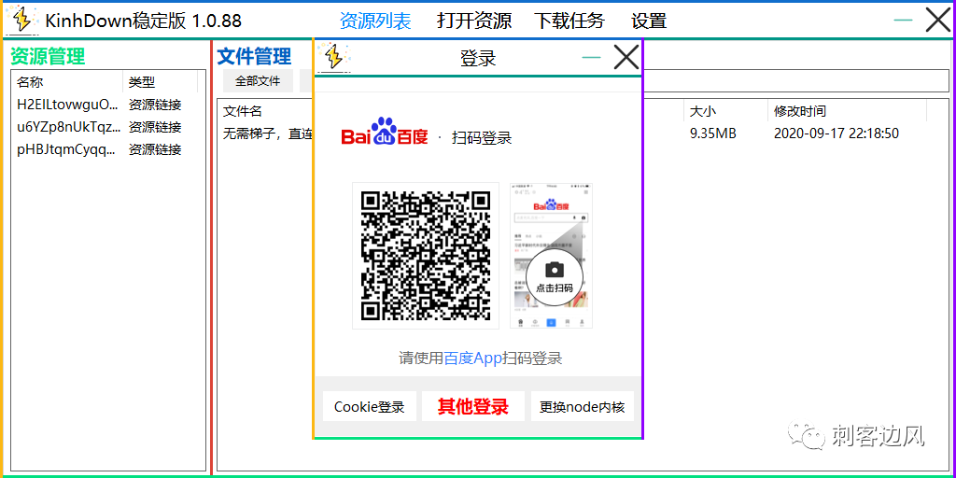Minimize the 登录 dialog
956x478 pixels.
(591, 57)
